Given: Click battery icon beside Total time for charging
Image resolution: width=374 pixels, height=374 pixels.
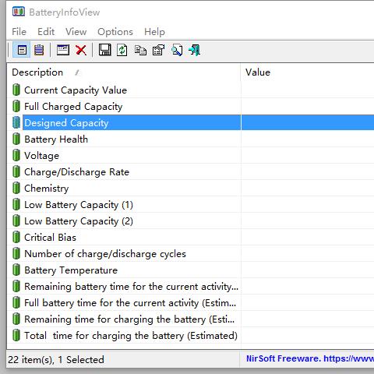Looking at the screenshot, I should [16, 335].
